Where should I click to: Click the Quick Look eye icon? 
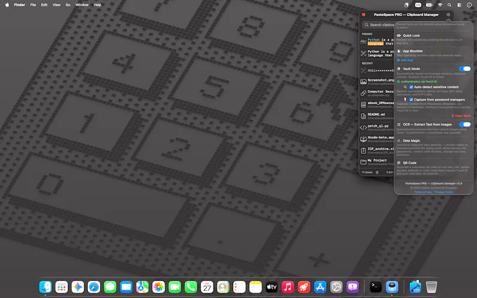pyautogui.click(x=398, y=36)
